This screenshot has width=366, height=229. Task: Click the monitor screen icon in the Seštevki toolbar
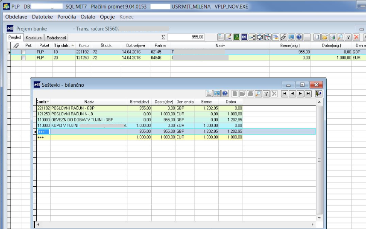pos(217,94)
